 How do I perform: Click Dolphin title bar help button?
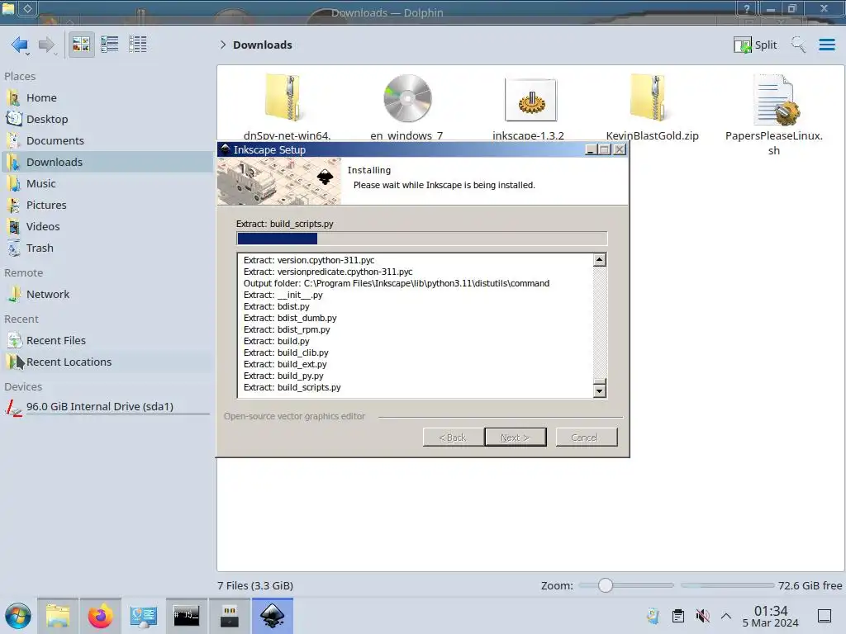click(x=747, y=8)
